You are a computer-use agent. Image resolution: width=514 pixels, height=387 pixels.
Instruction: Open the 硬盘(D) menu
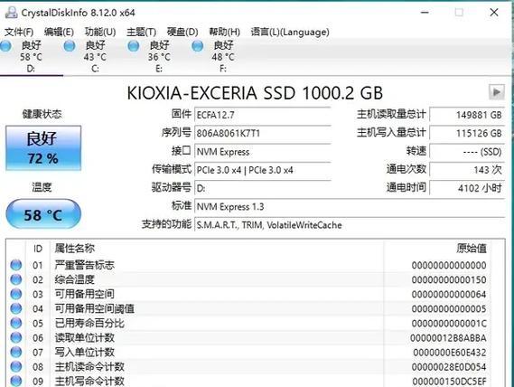(182, 32)
